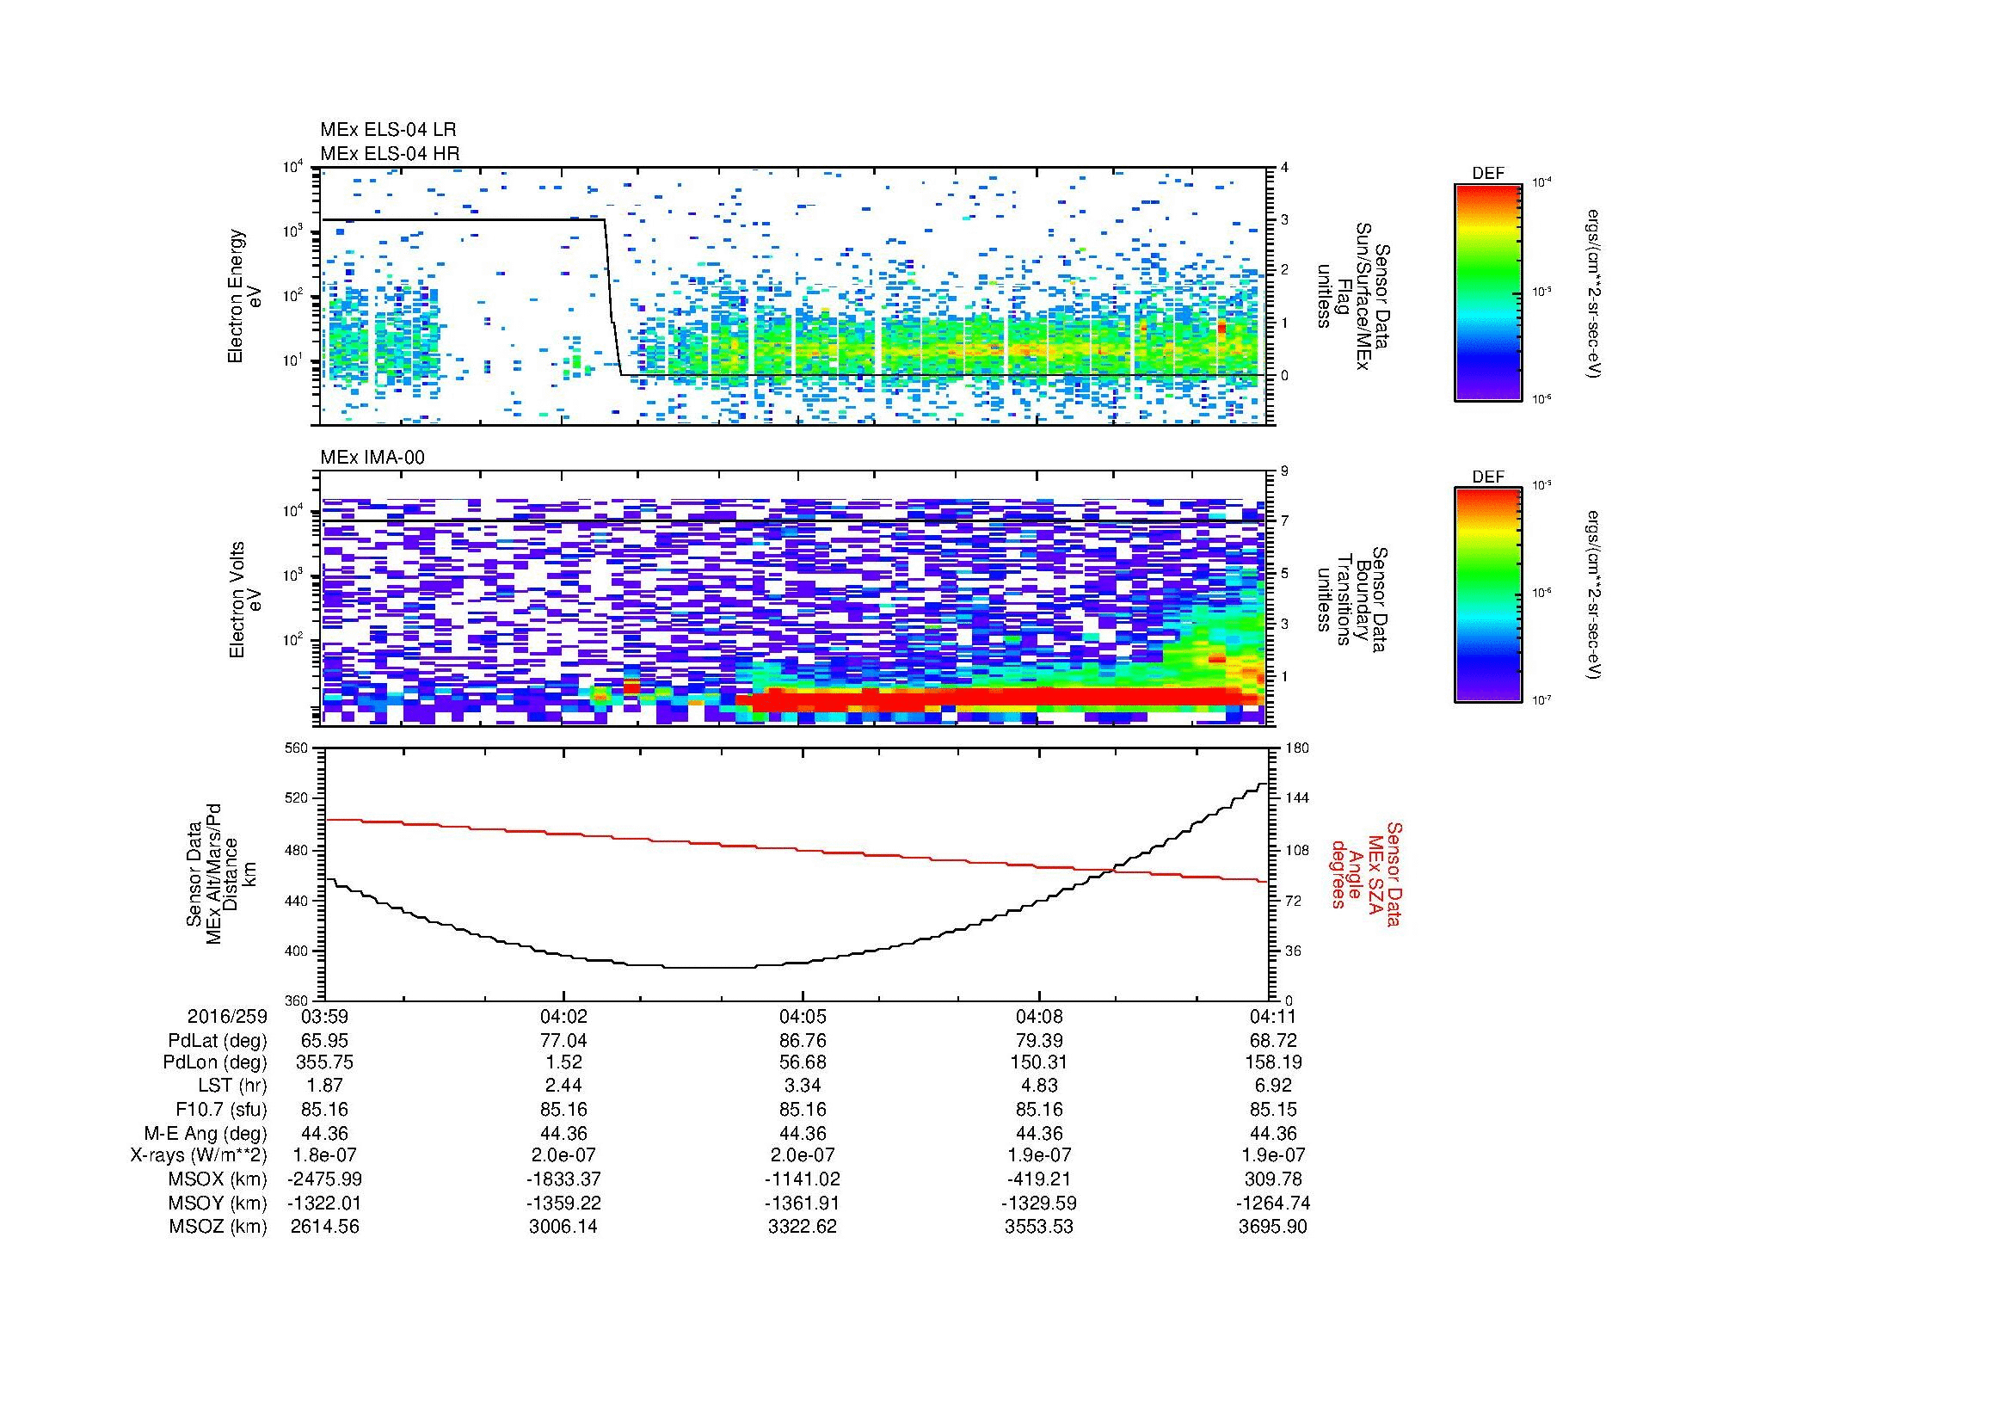Click the 'Boundary Transitions' axis label
The image size is (2012, 1422).
click(1353, 600)
